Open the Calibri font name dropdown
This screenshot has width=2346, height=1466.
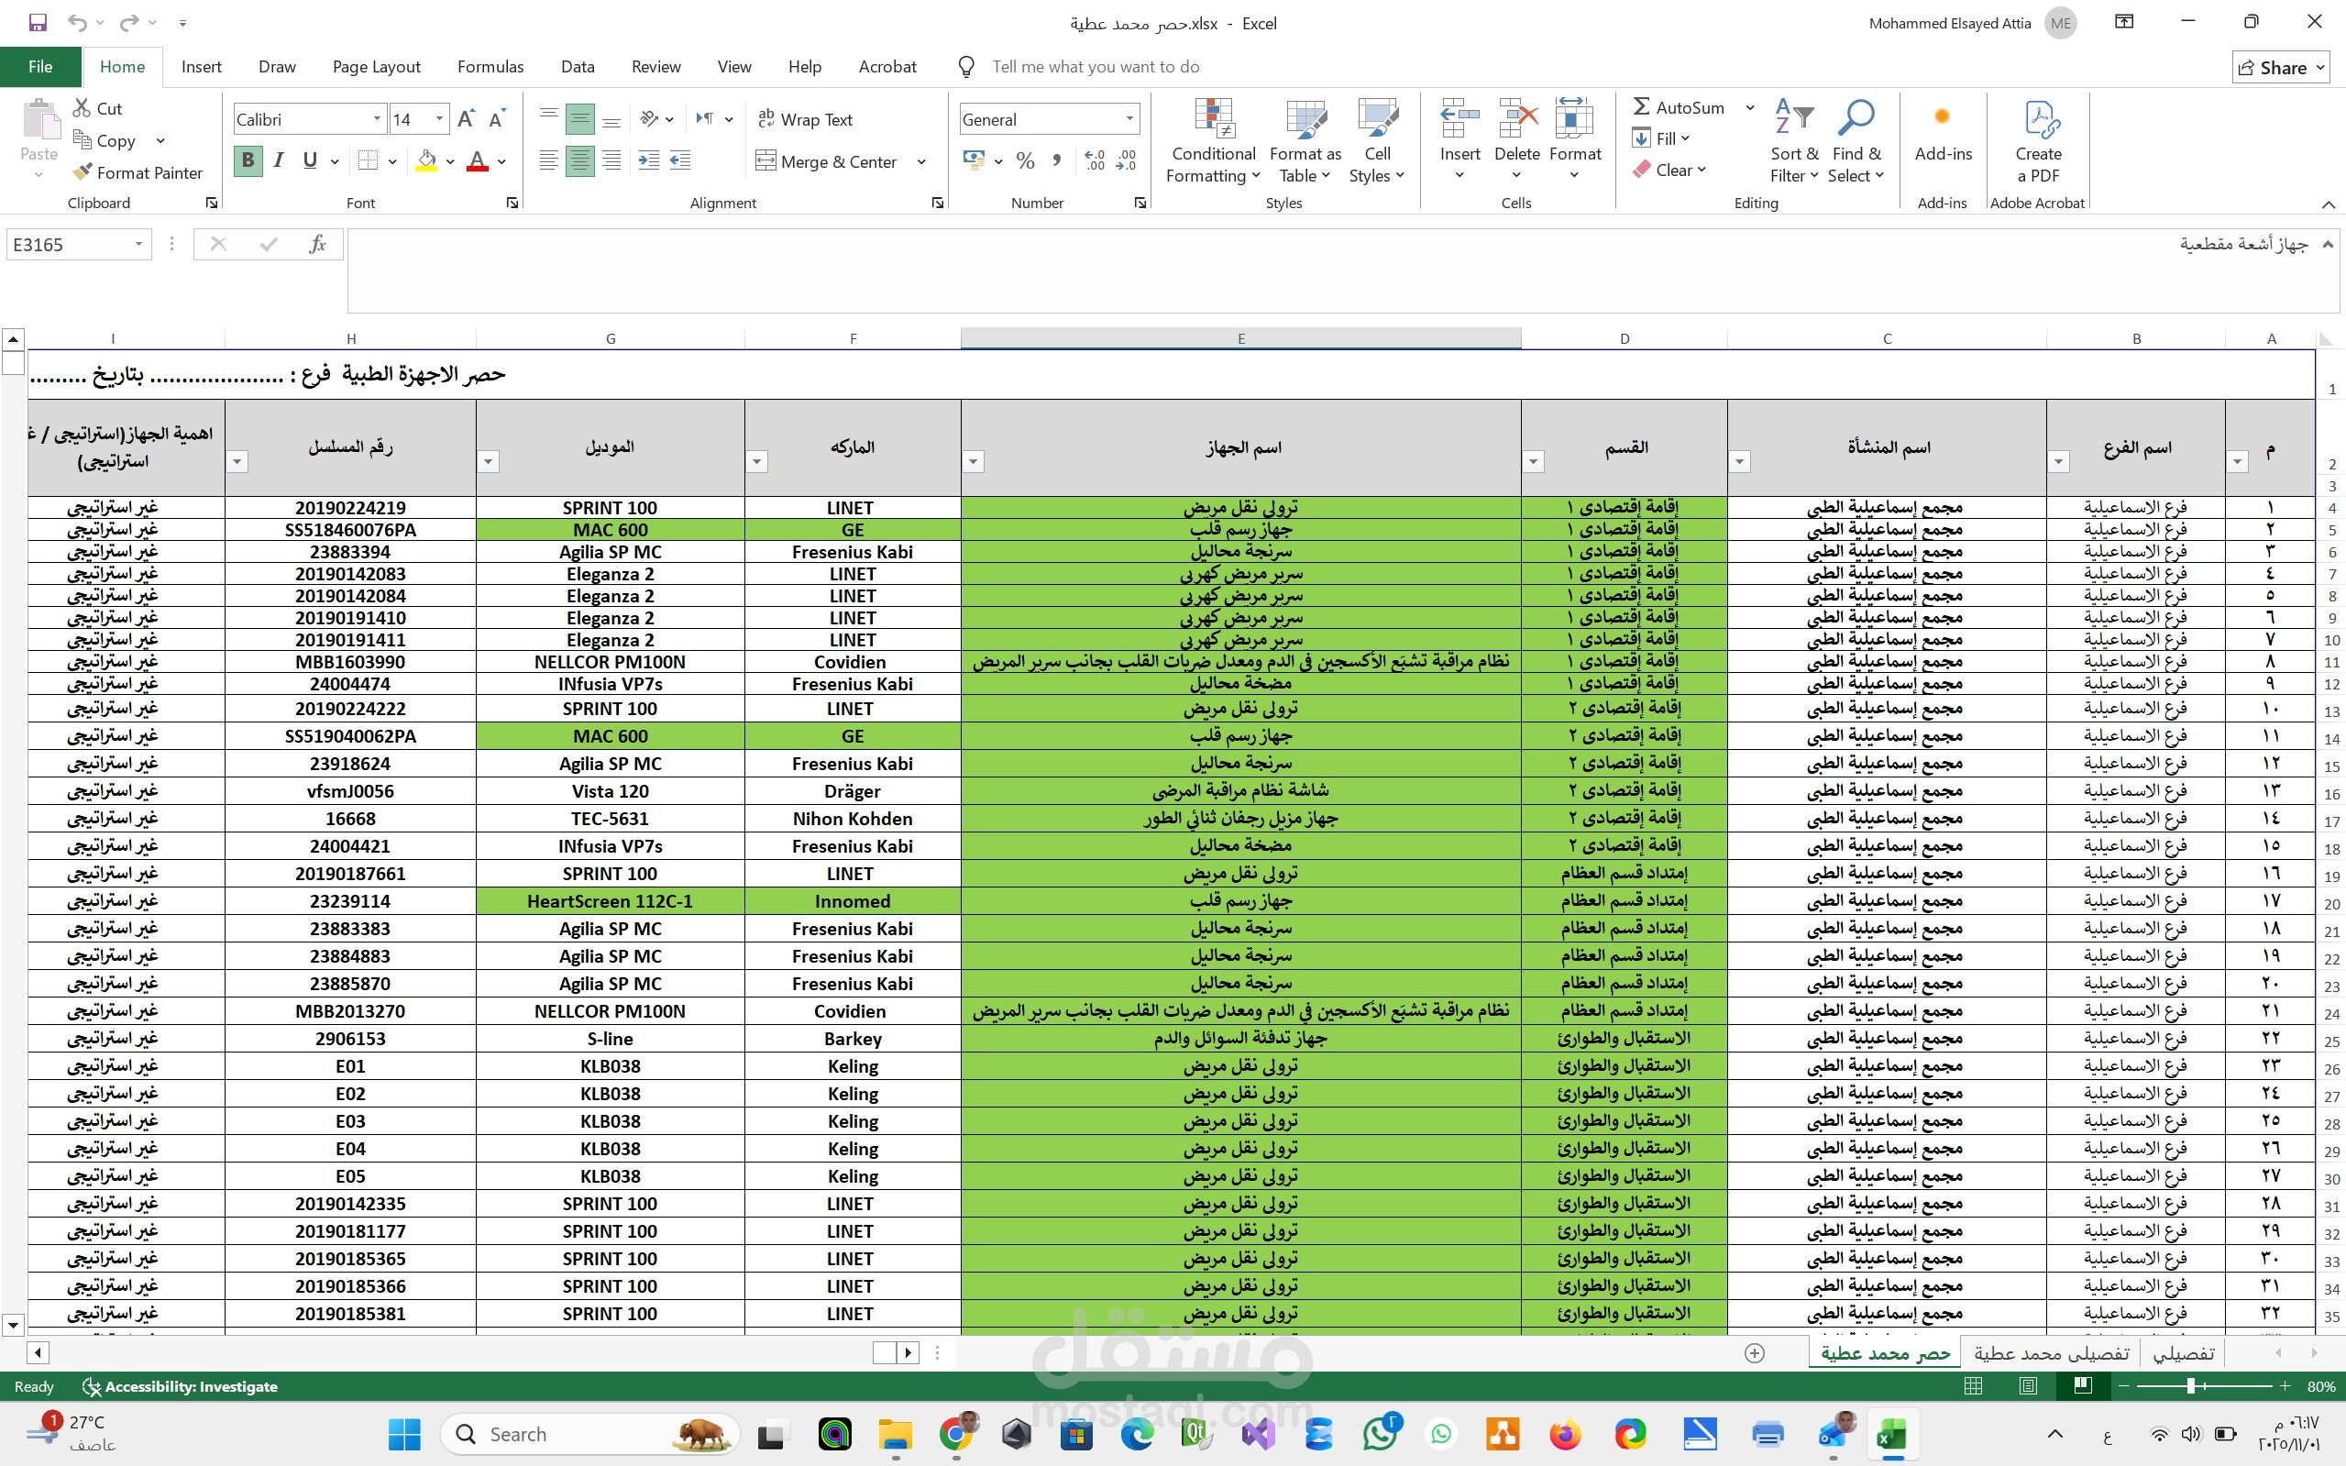click(x=377, y=119)
